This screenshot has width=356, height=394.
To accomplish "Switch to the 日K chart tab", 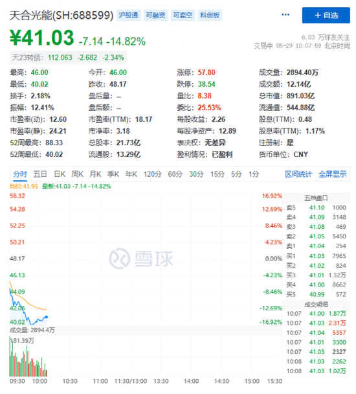I will pos(60,174).
